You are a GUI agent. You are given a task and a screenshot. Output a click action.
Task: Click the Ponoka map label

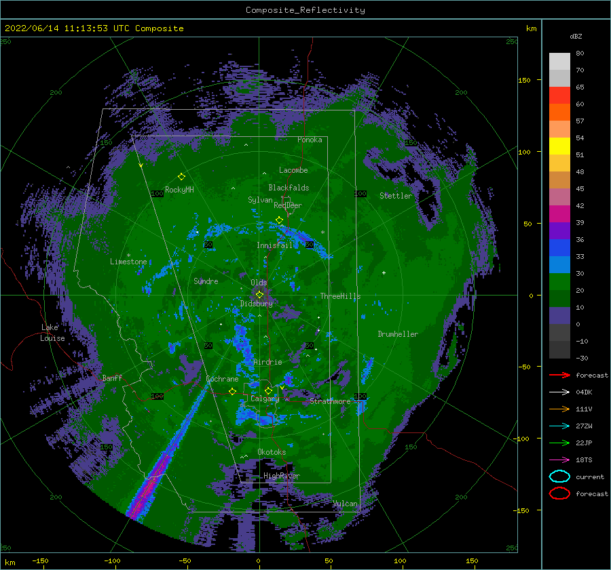click(310, 140)
